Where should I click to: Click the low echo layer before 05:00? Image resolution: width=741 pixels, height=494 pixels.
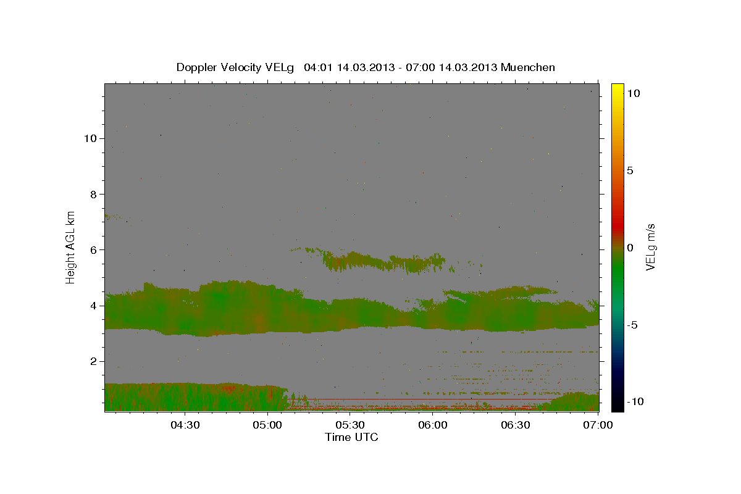[196, 397]
